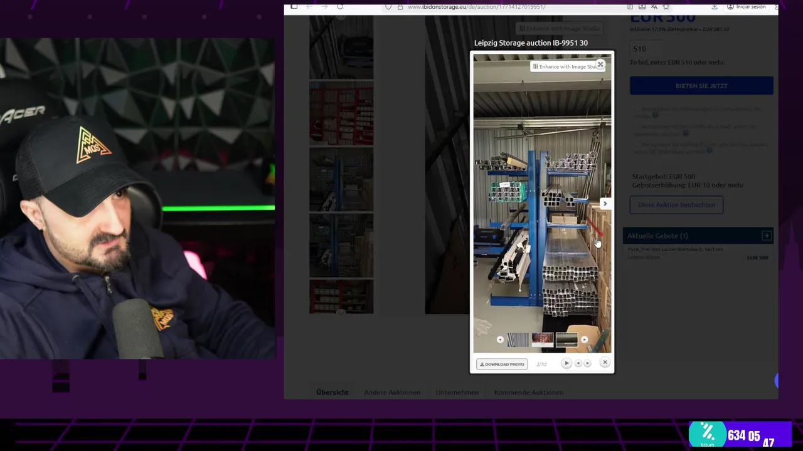
Task: Select the bottom red thumbnail in left gallery
Action: click(341, 296)
